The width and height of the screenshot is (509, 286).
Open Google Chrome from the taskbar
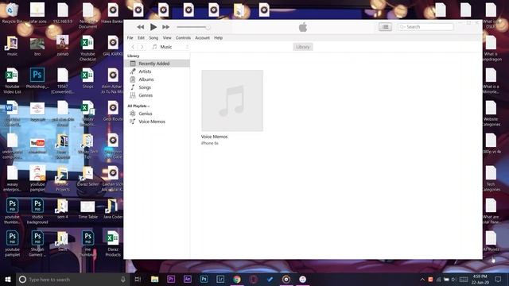coord(237,279)
